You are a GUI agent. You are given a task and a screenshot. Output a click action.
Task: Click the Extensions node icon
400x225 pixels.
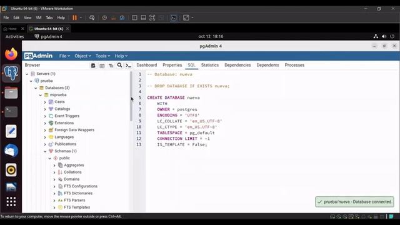coord(51,123)
